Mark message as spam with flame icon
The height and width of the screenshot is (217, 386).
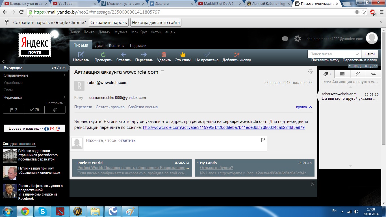pyautogui.click(x=183, y=55)
